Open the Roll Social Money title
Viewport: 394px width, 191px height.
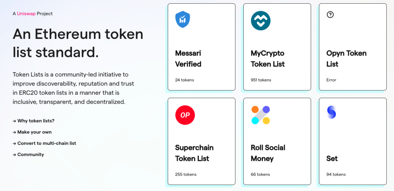click(x=268, y=153)
